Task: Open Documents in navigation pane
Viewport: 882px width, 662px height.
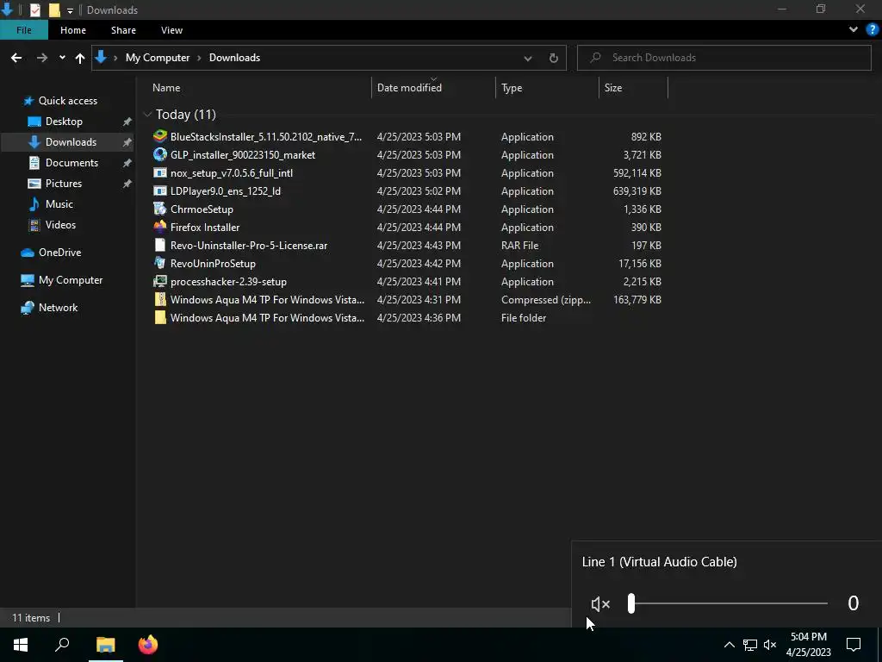Action: click(x=71, y=163)
